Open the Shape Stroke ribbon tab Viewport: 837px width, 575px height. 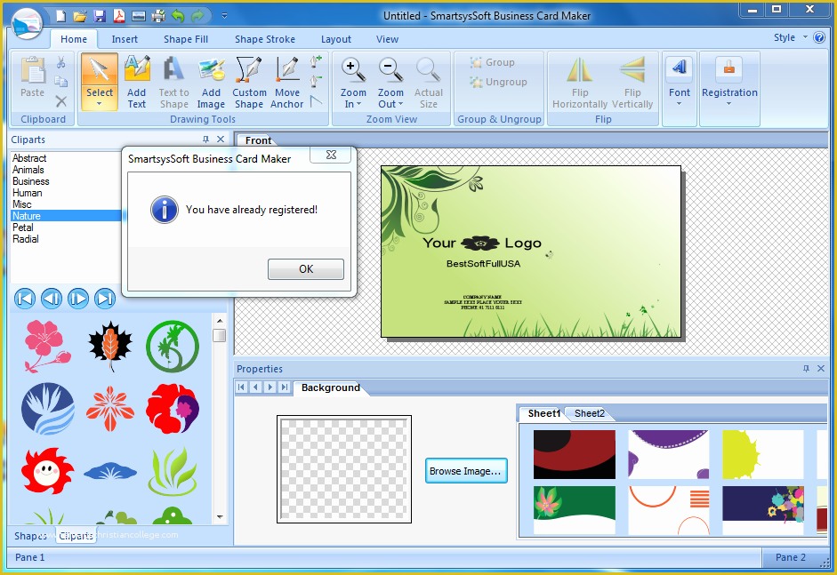tap(265, 39)
